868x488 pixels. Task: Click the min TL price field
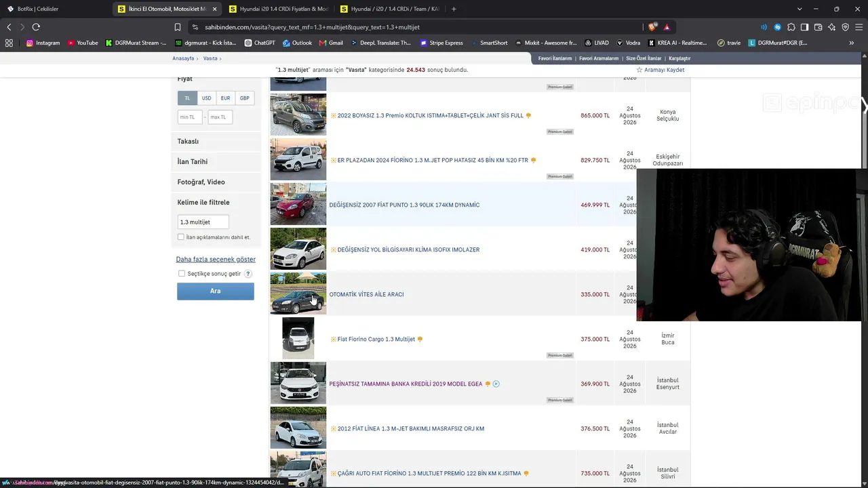[x=190, y=117]
